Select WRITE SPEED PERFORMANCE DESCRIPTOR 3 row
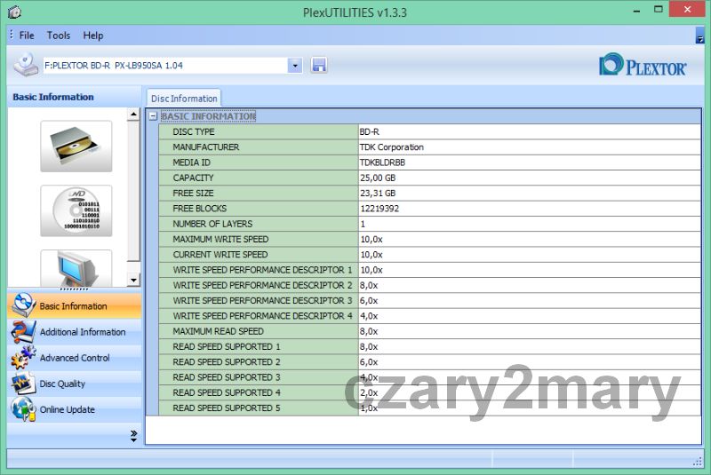 [429, 301]
